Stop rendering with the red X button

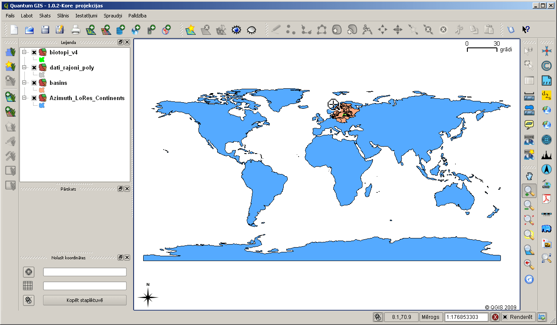pyautogui.click(x=495, y=317)
